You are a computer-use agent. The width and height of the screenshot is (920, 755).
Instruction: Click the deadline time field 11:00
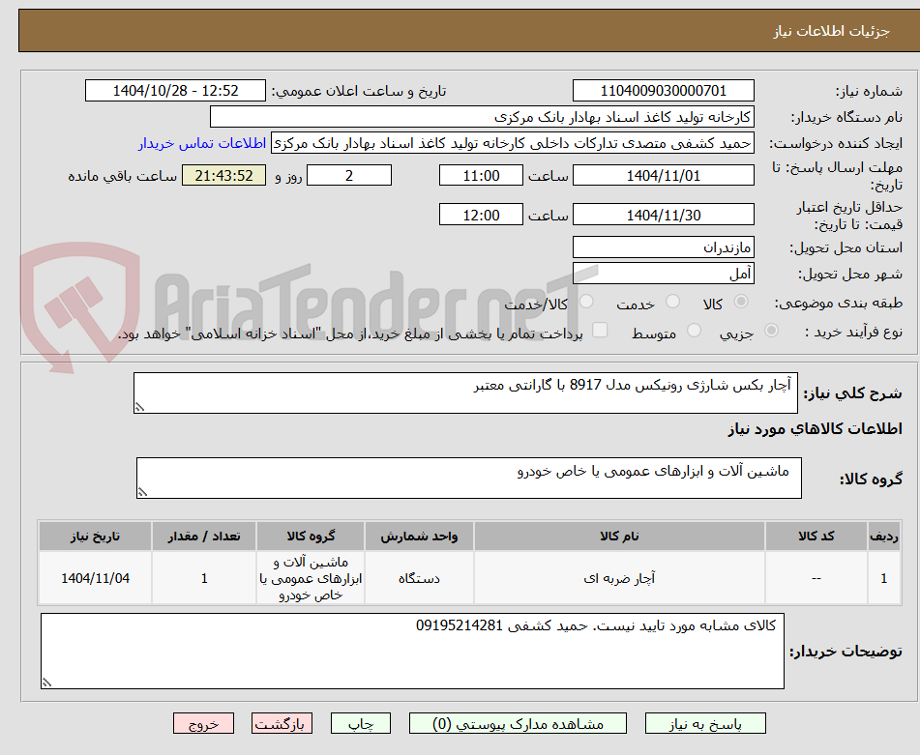481,175
